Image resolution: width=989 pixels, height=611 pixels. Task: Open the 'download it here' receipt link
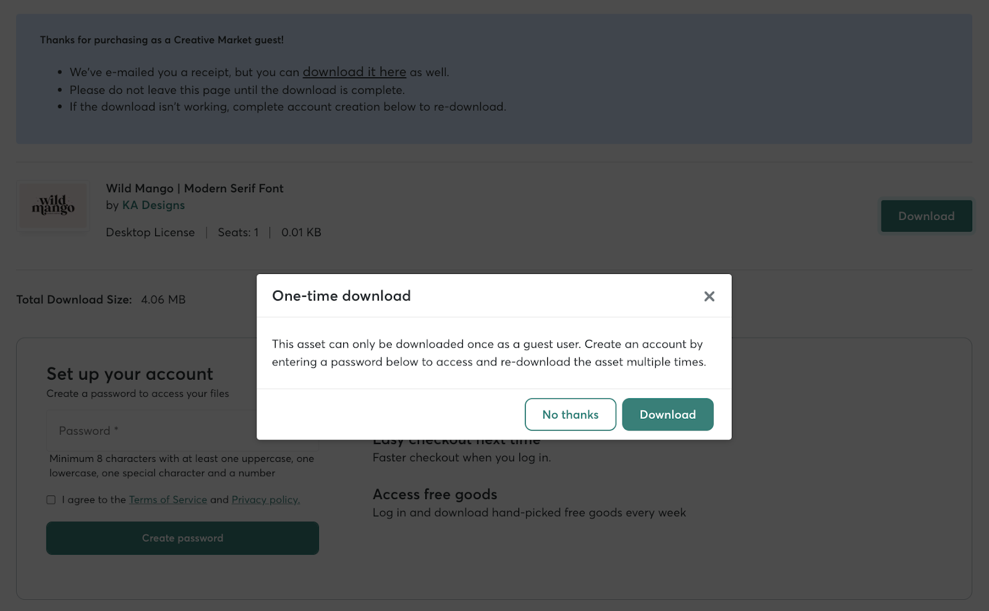[354, 72]
